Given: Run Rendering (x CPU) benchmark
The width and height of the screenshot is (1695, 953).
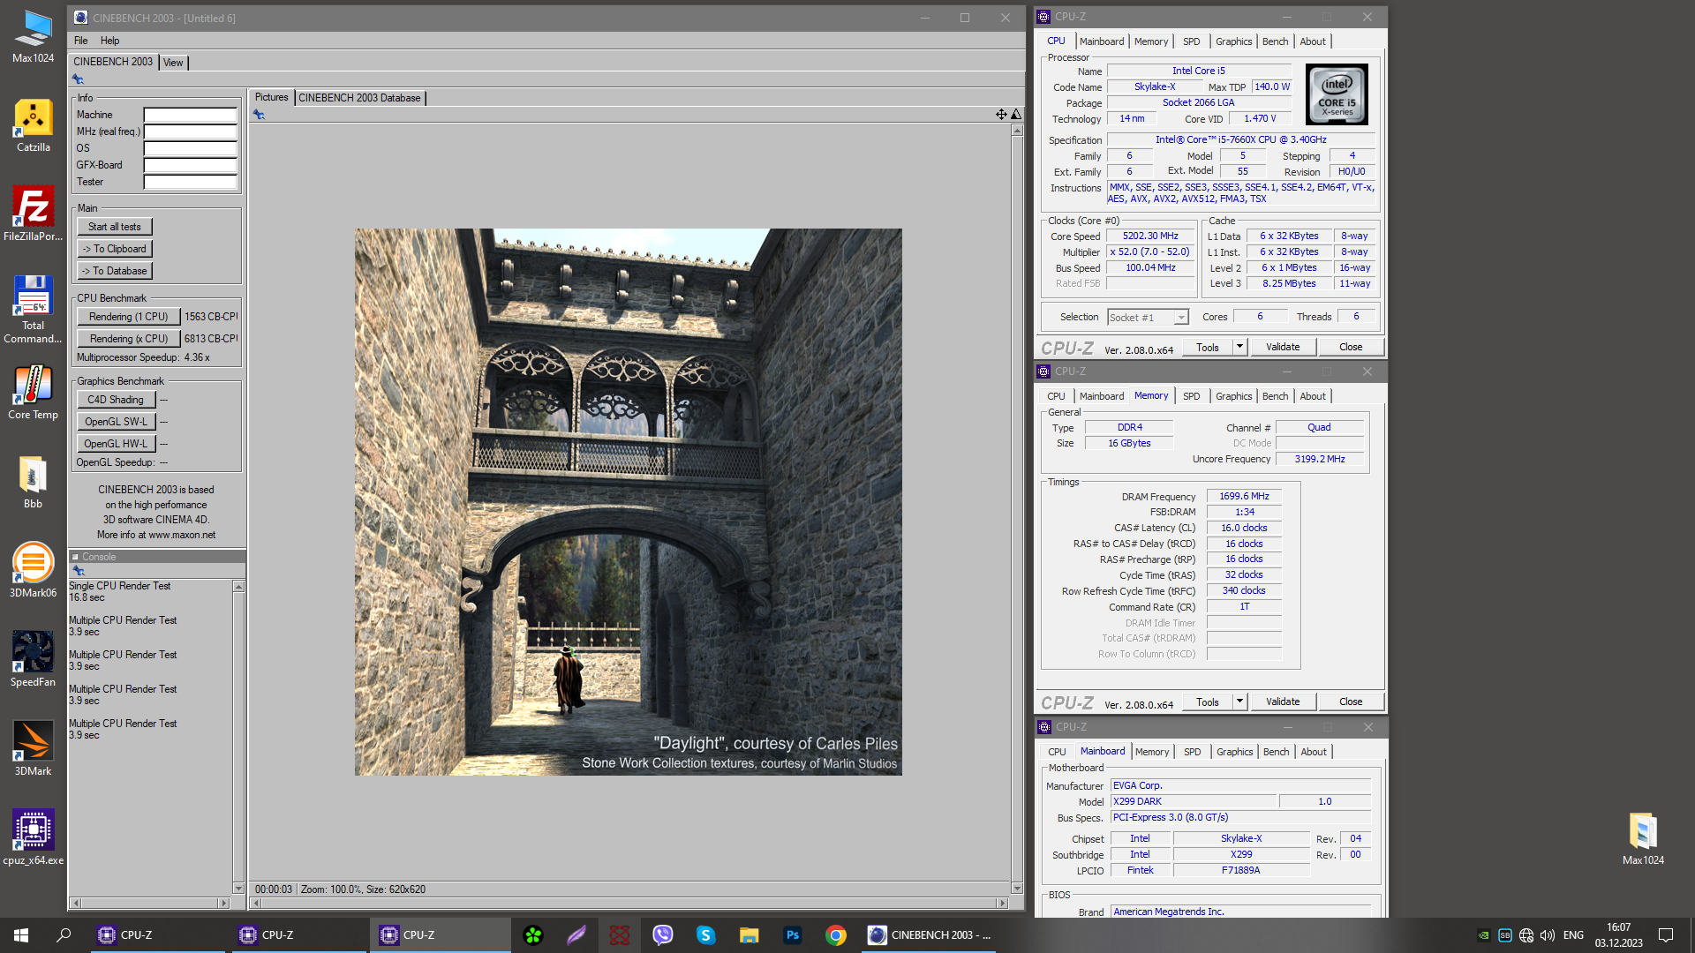Looking at the screenshot, I should point(129,339).
